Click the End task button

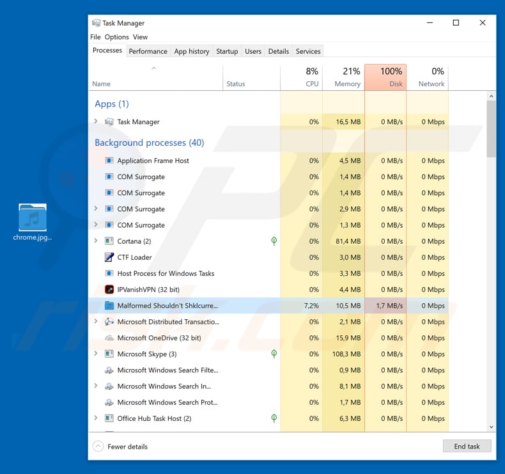(467, 446)
